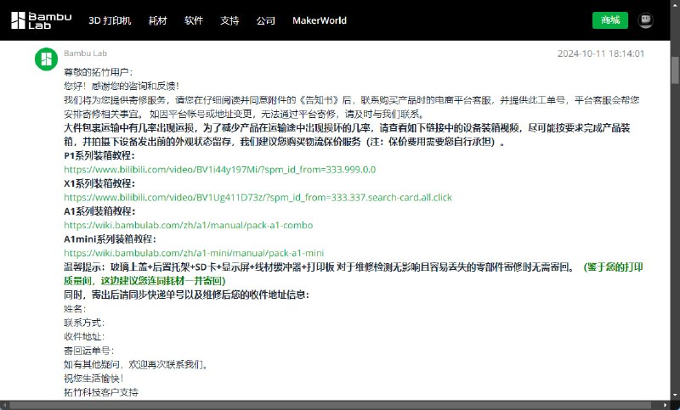680x410 pixels.
Task: Click the 收件地址 field label
Action: pos(84,336)
